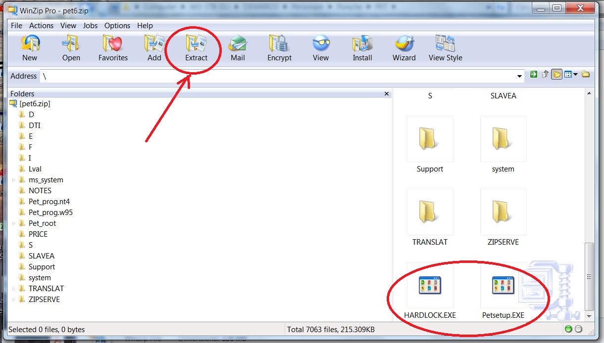Expand the ZIPSERVE tree node

coord(14,300)
